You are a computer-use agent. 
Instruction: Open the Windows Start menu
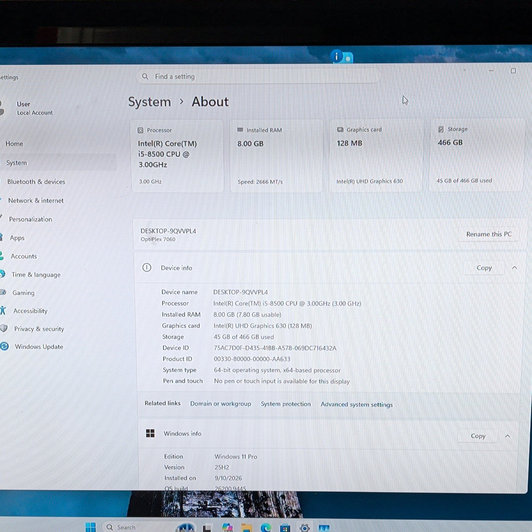coord(90,527)
